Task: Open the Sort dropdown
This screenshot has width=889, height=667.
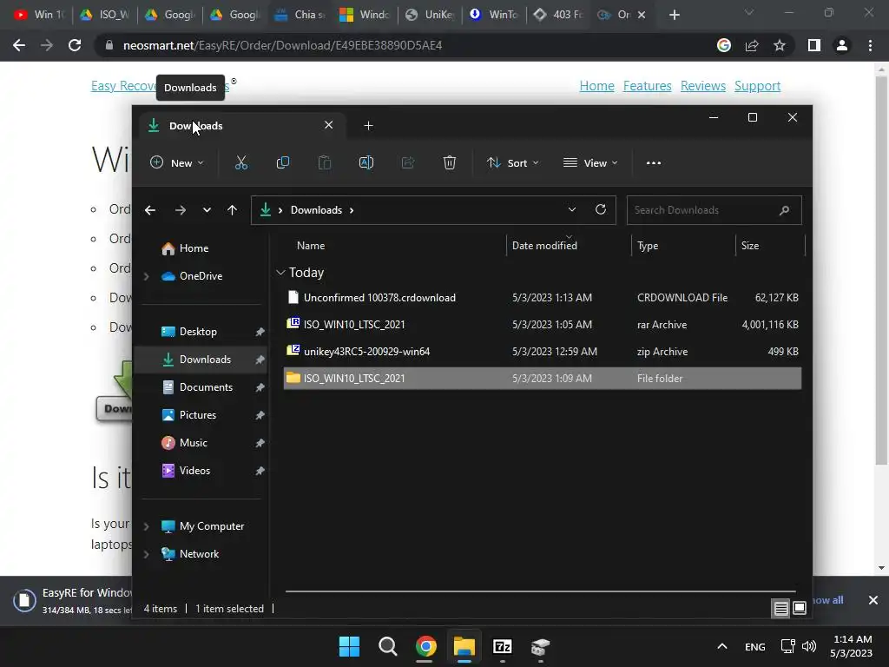Action: 512,162
